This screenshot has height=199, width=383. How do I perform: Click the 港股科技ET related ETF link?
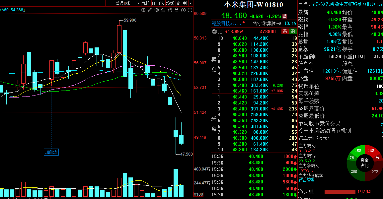[x=226, y=23]
